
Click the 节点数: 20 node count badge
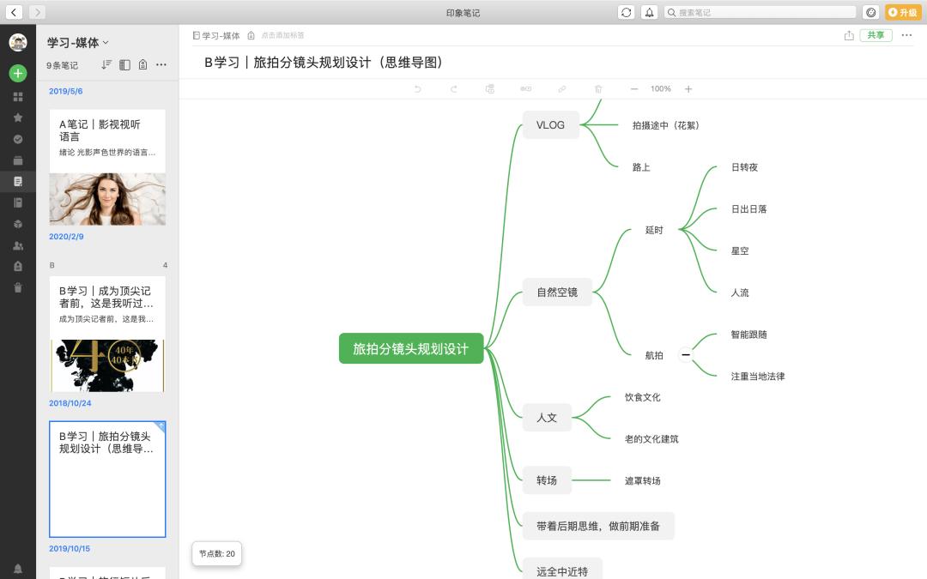click(217, 553)
